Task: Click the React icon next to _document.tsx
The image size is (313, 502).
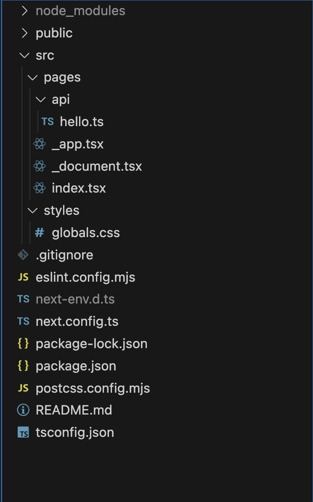Action: tap(40, 166)
